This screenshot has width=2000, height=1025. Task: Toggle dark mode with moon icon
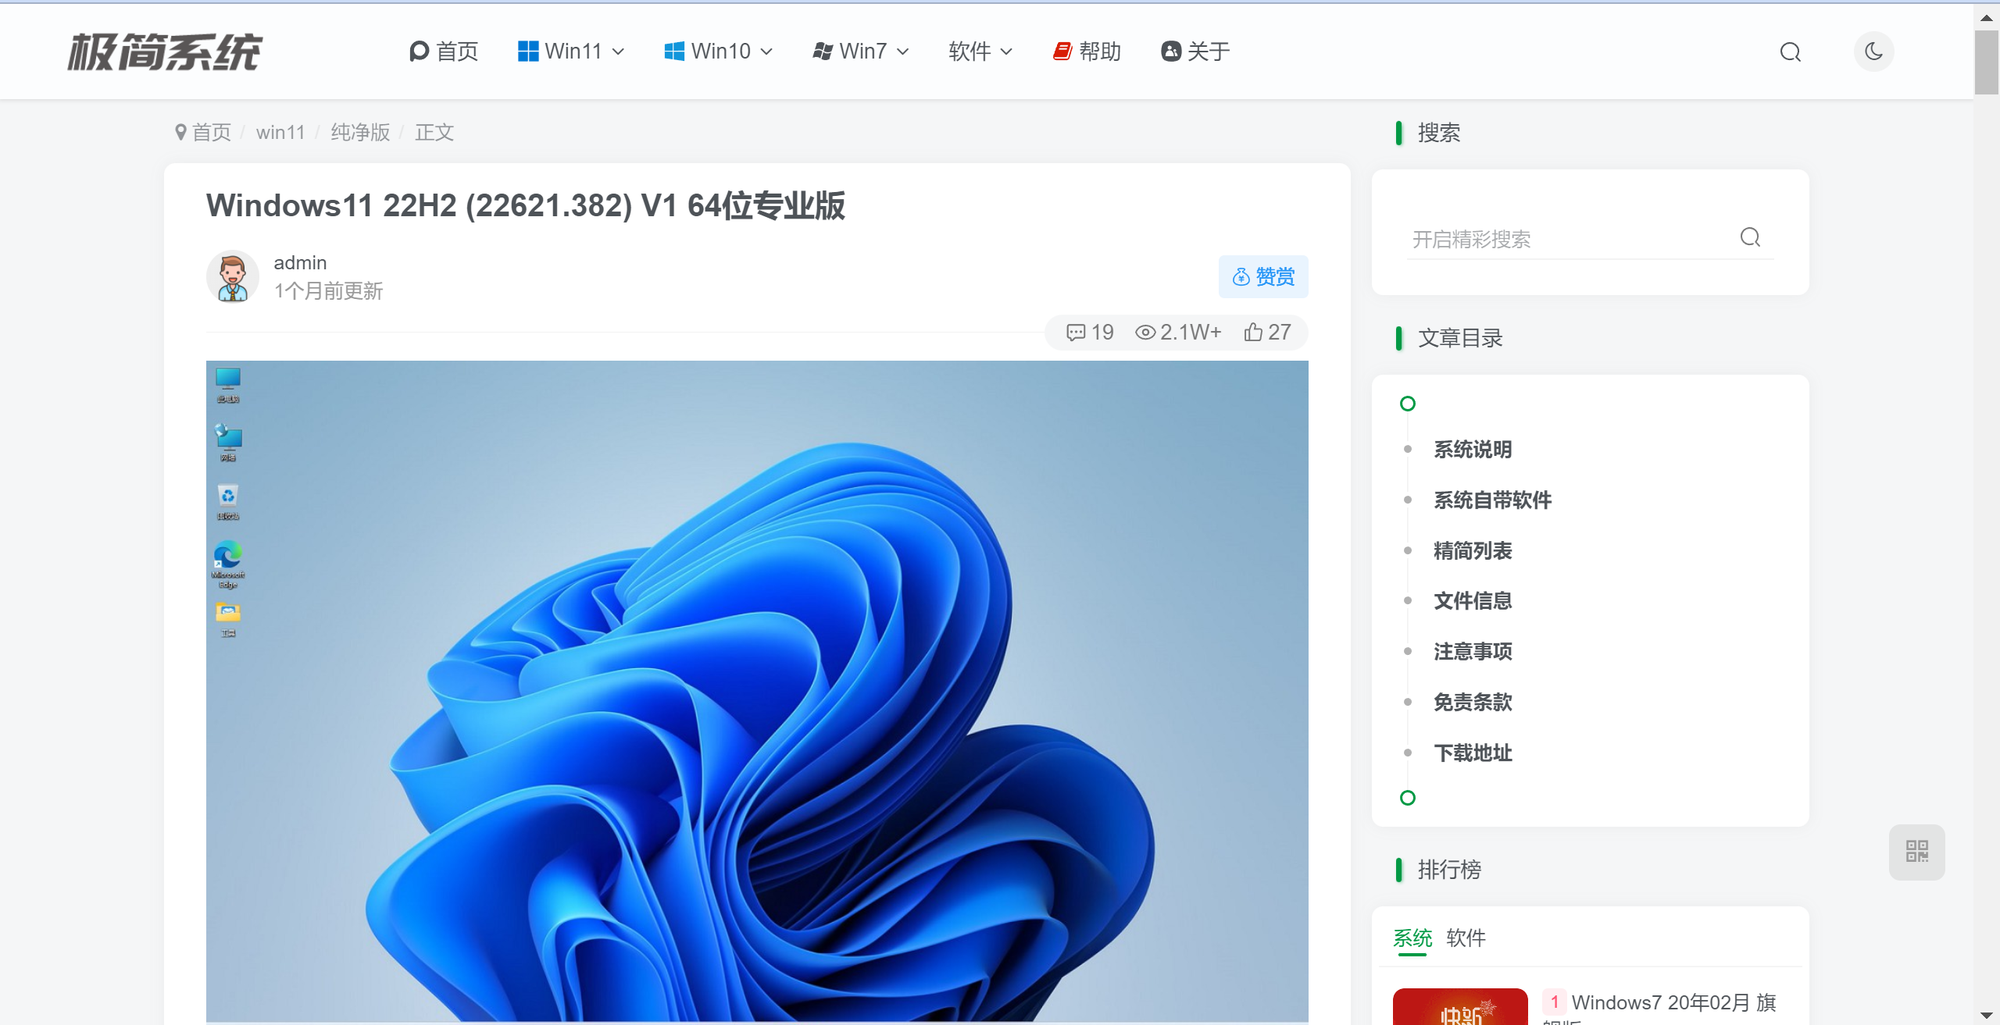pos(1873,52)
